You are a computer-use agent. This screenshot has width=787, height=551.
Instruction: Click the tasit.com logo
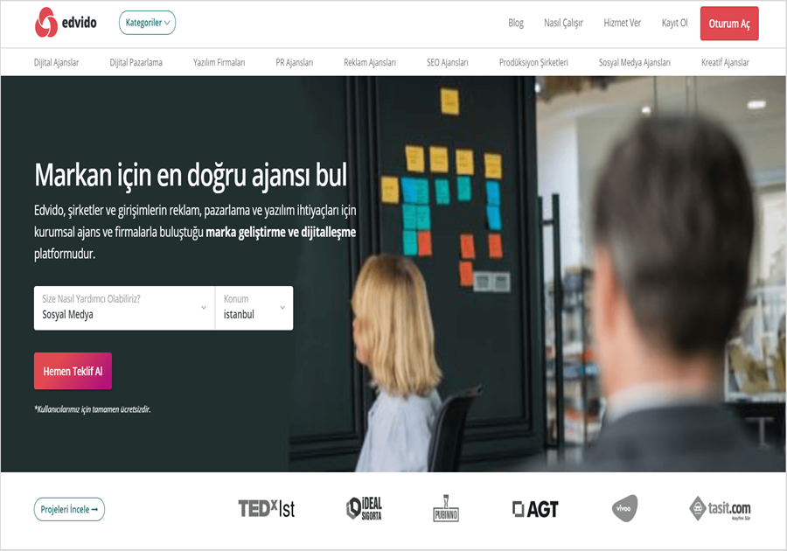click(720, 508)
